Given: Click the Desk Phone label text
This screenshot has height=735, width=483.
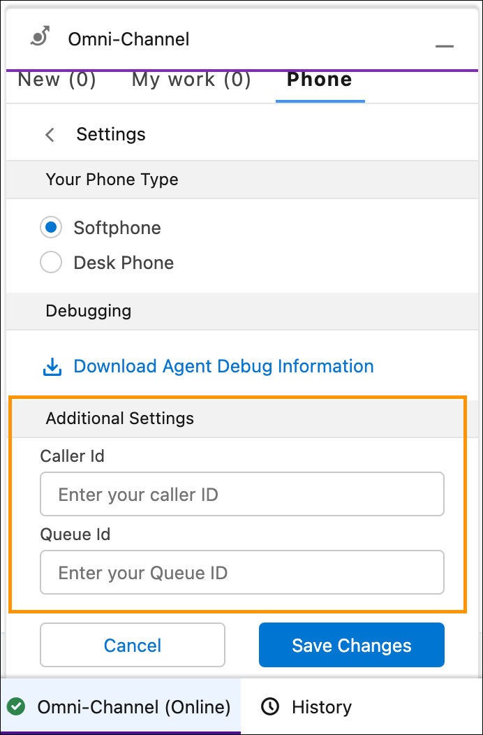Looking at the screenshot, I should 124,263.
